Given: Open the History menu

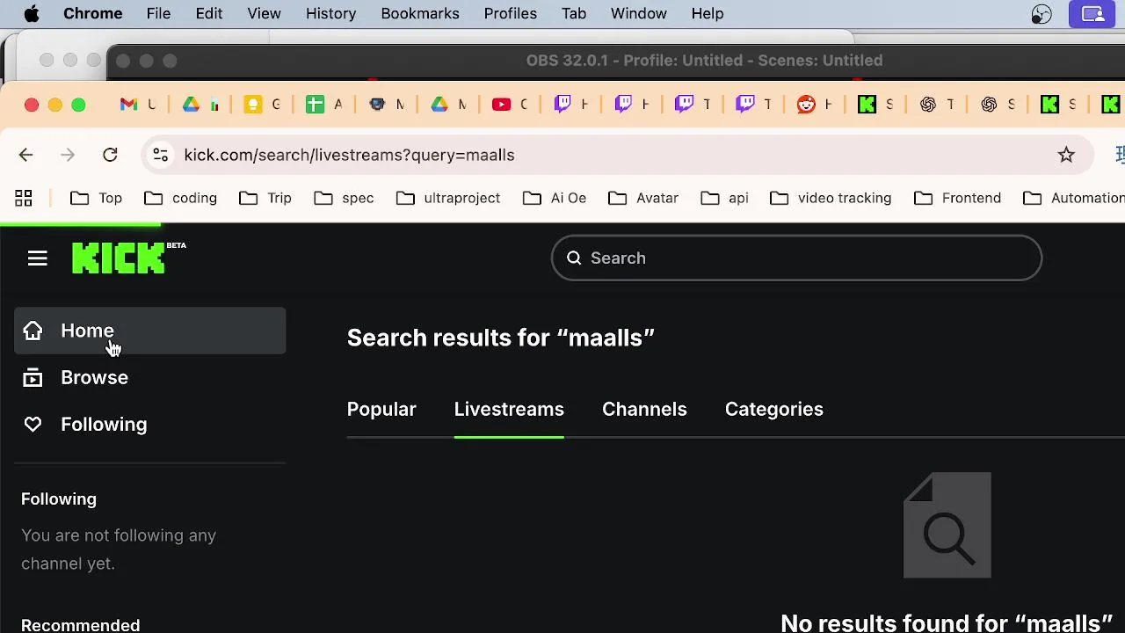Looking at the screenshot, I should pos(330,14).
